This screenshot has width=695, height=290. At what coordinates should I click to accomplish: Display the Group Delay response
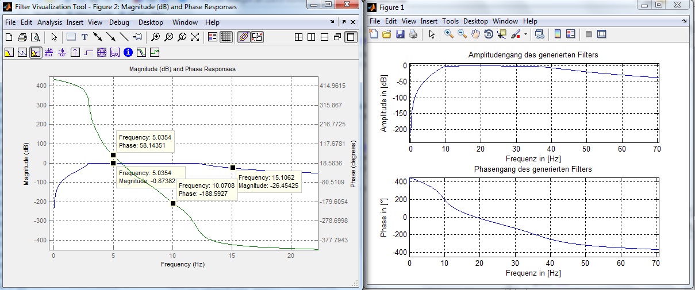pyautogui.click(x=49, y=53)
